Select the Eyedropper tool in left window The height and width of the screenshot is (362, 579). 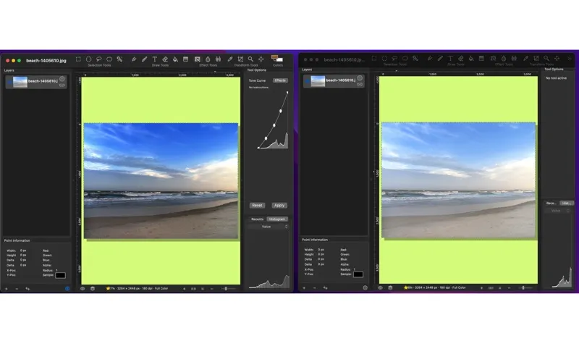[x=230, y=59]
